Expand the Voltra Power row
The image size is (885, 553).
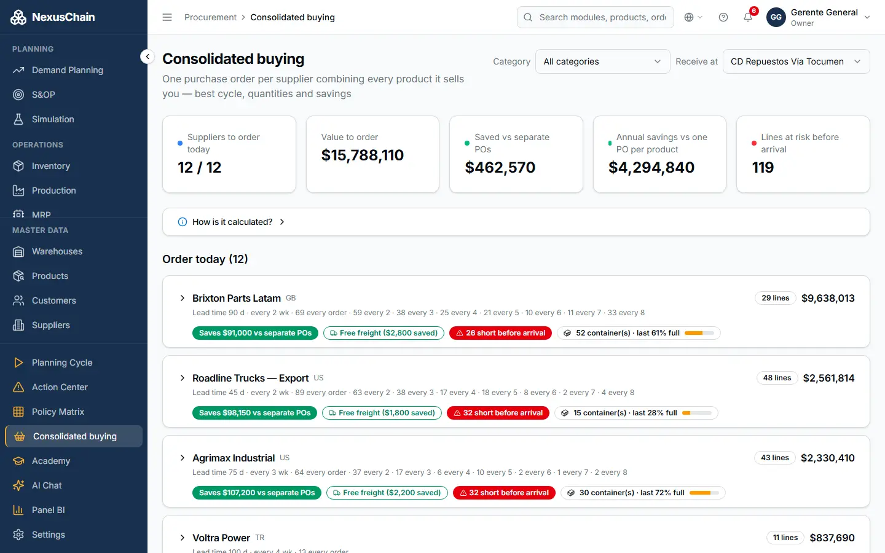(x=183, y=538)
